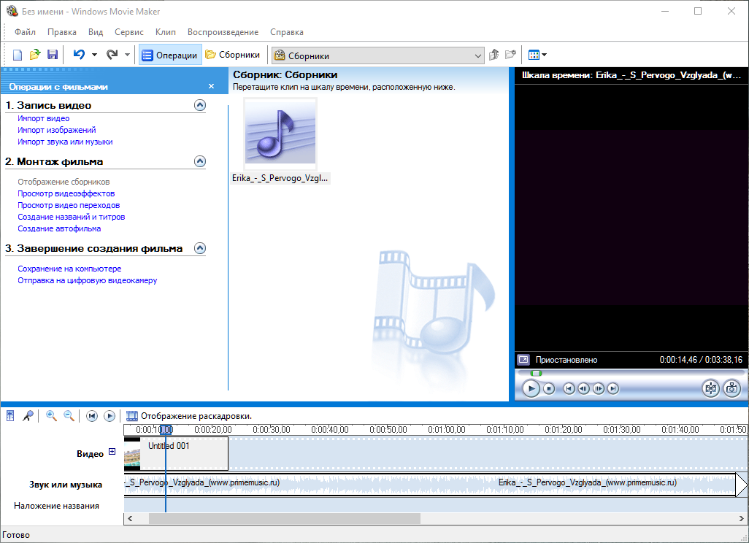749x543 pixels.
Task: Click Отправка на цифровую видеокамеру link
Action: (x=88, y=280)
